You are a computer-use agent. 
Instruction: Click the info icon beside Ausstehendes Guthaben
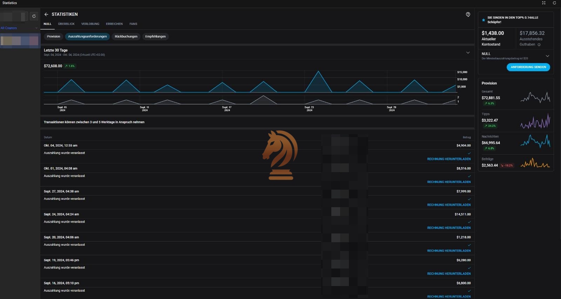539,45
